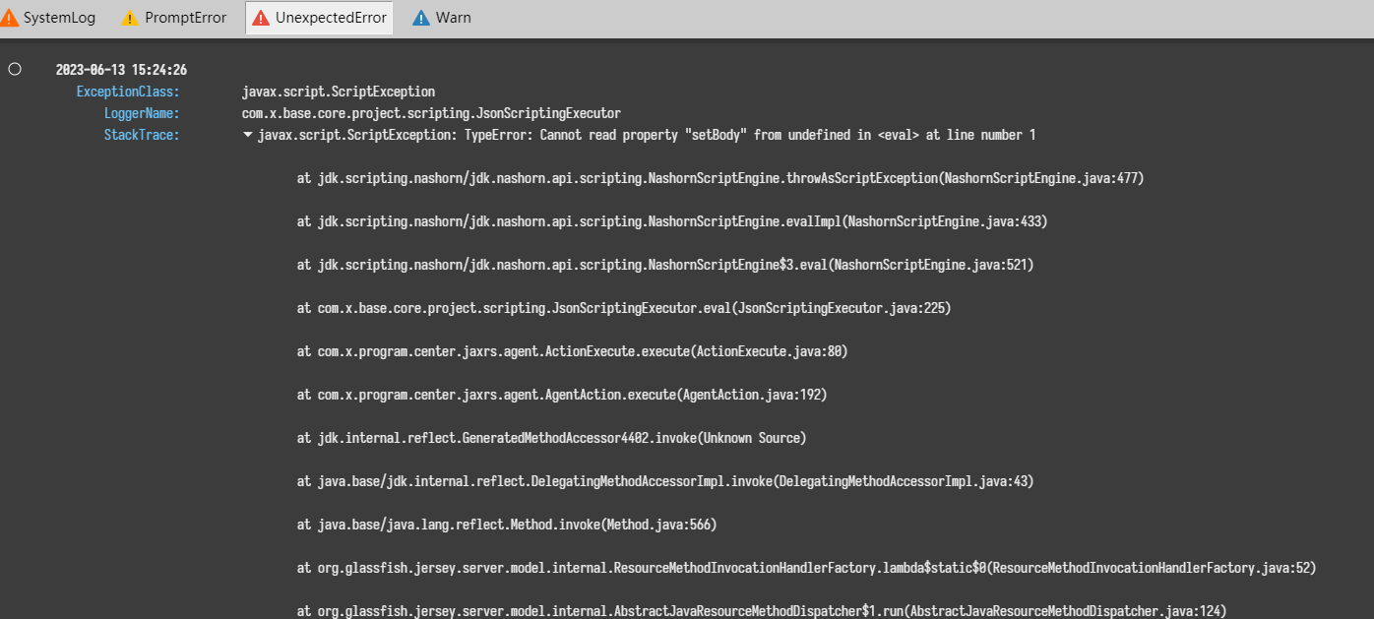Screen dimensions: 1374x619
Task: Click the JsonScriptingExecutor logger name value
Action: [x=431, y=113]
